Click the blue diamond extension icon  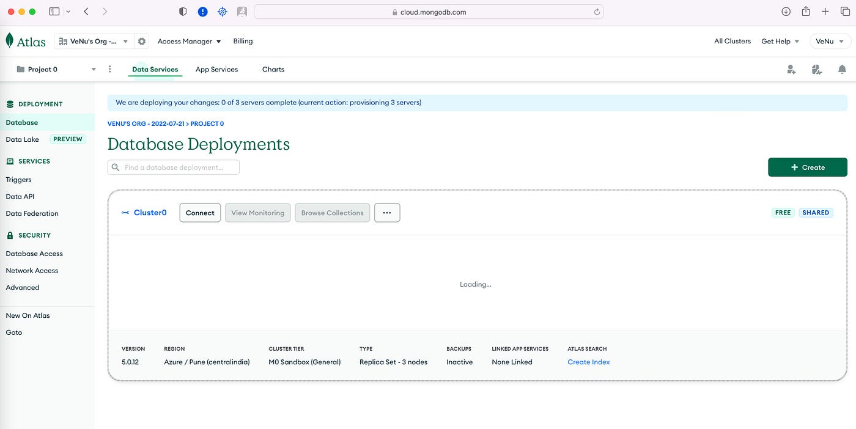click(223, 12)
